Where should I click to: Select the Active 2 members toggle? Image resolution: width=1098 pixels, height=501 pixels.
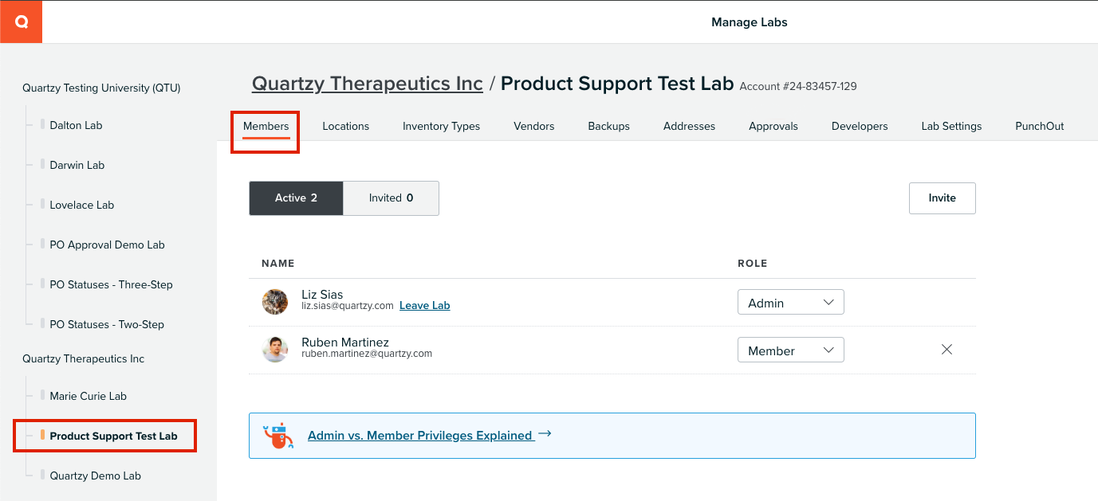tap(296, 198)
